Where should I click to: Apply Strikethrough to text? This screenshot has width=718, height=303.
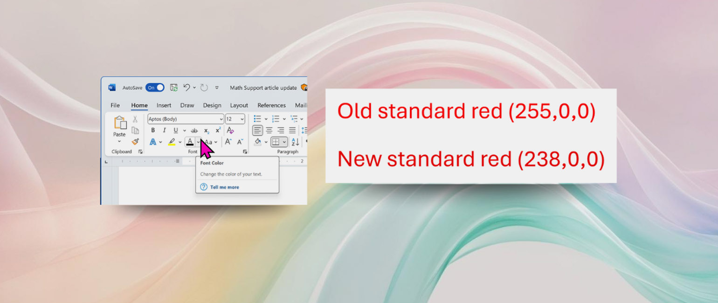(194, 131)
